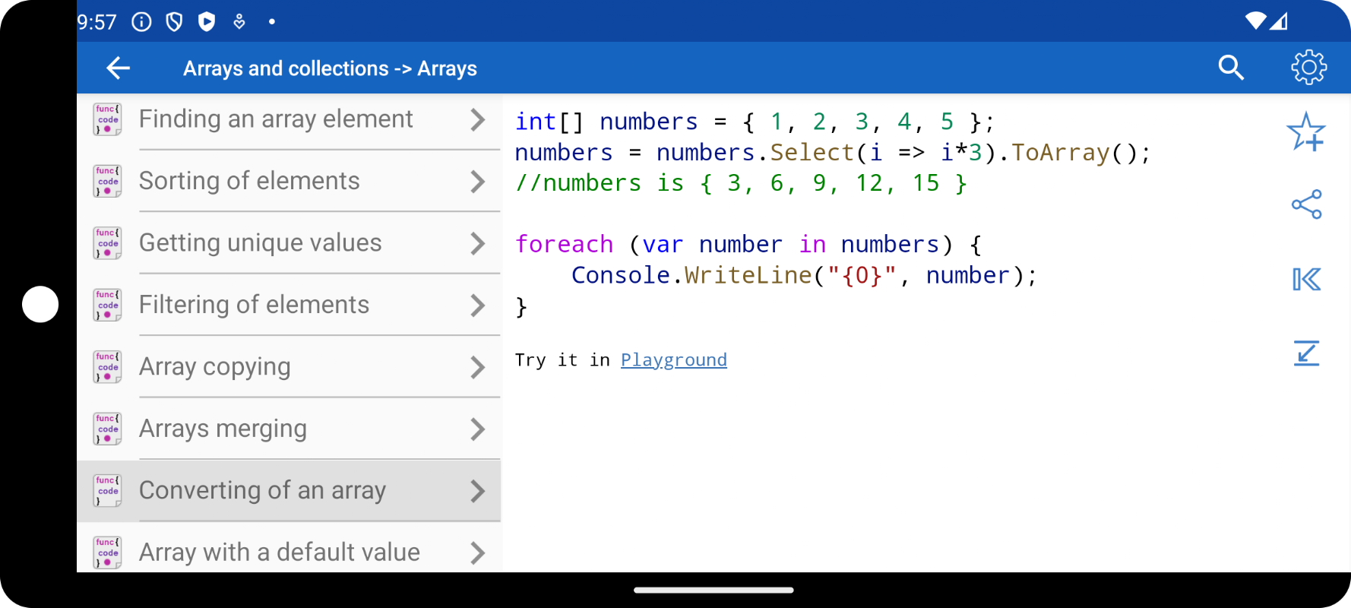Click the Arrays and collections -> Arrays title

pyautogui.click(x=330, y=68)
